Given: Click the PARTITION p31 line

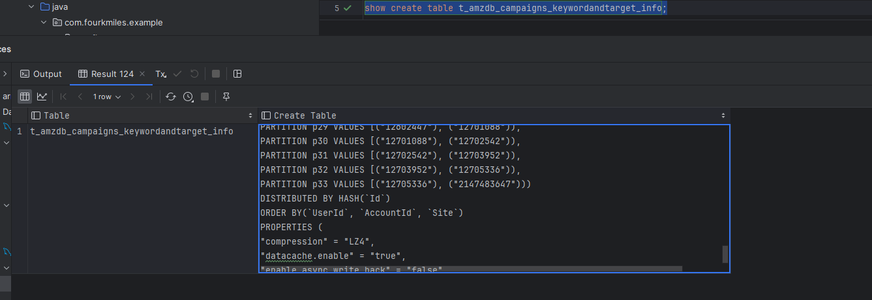Looking at the screenshot, I should (391, 155).
